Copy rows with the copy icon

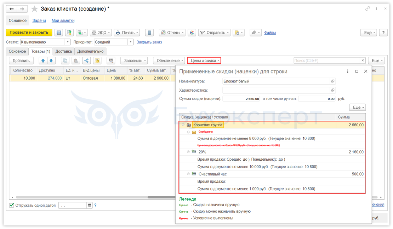[x=65, y=61]
